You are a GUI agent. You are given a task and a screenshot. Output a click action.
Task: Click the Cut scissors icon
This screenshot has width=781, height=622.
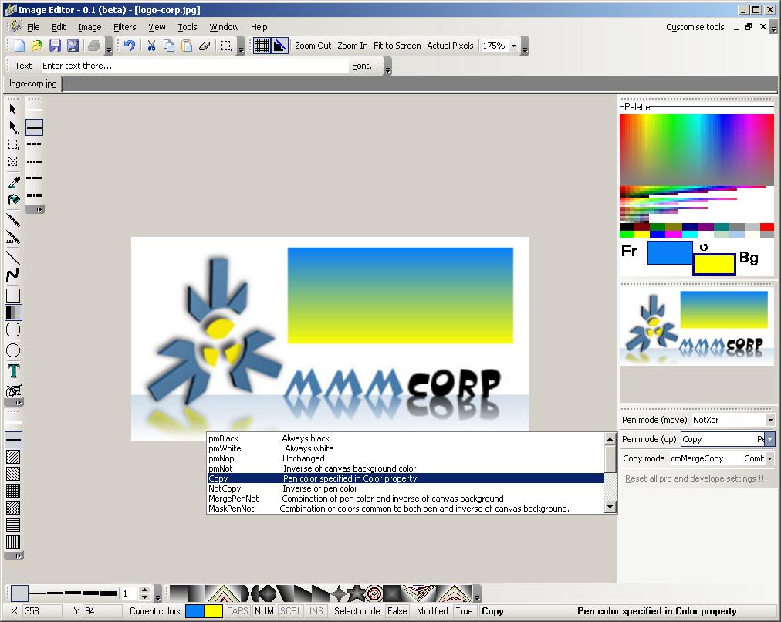point(151,46)
